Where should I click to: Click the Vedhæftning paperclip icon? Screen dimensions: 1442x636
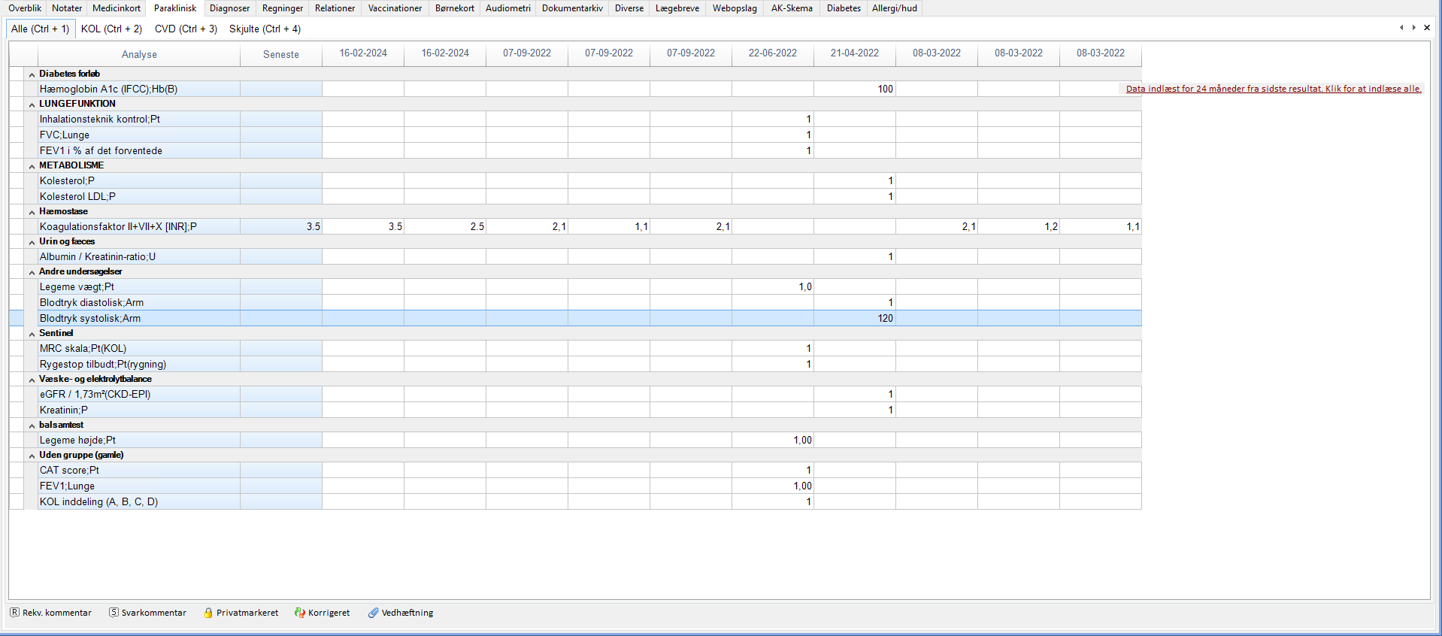coord(373,613)
